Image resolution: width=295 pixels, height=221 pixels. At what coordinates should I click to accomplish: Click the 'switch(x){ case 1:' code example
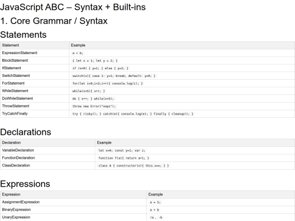tap(114, 76)
